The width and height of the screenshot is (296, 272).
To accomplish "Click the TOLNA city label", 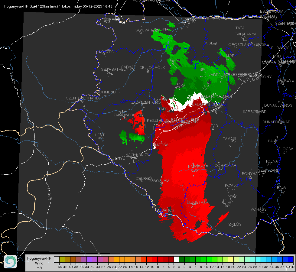I will tap(272, 161).
